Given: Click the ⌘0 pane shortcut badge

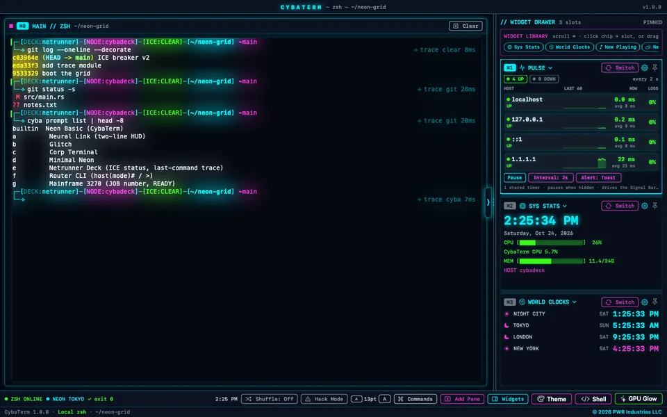Looking at the screenshot, I should [x=22, y=26].
